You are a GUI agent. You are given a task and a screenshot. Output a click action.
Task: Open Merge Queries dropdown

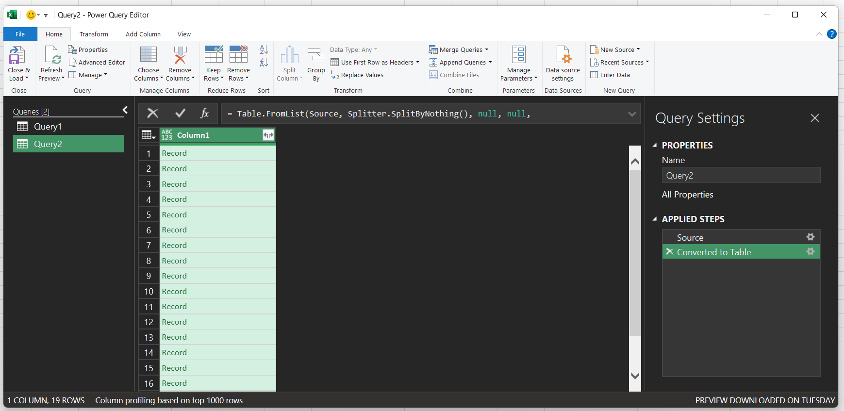coord(459,49)
